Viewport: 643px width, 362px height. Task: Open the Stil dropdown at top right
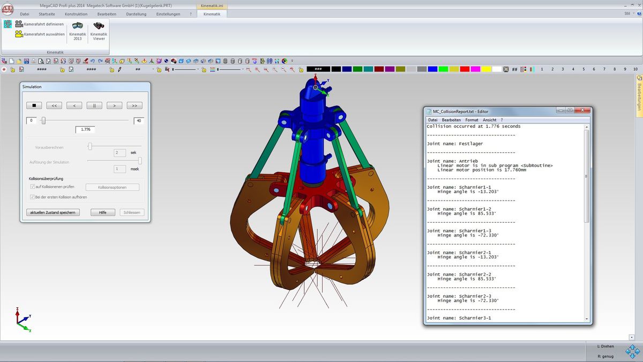pyautogui.click(x=629, y=14)
